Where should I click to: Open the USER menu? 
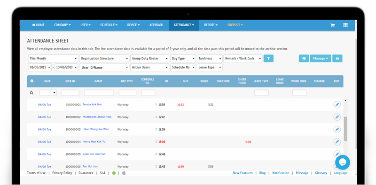pos(86,25)
